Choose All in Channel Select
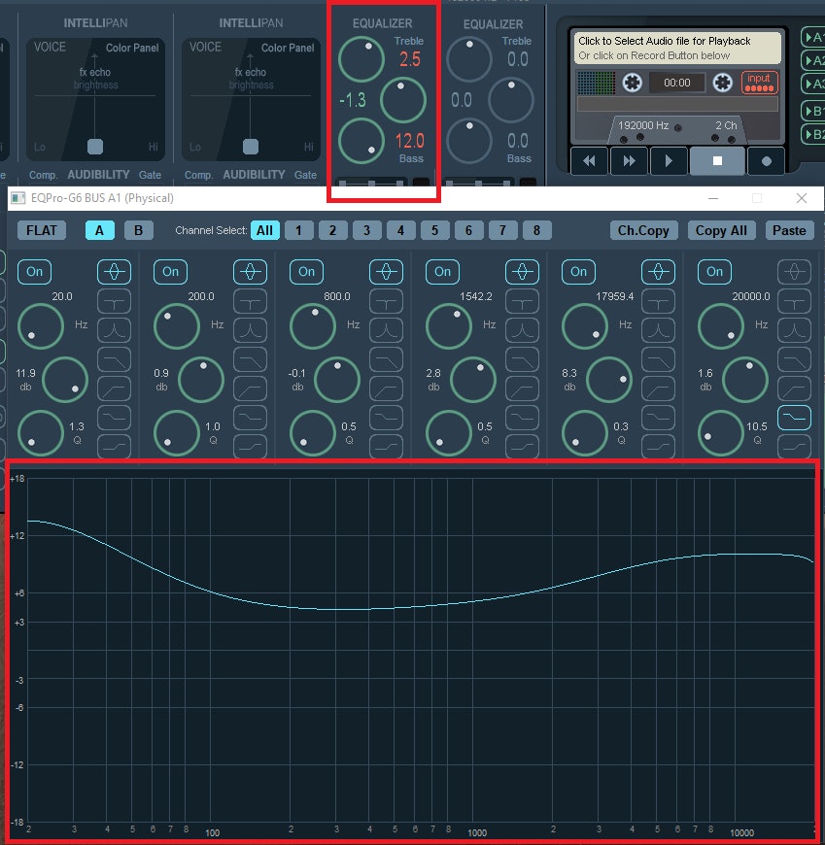The image size is (825, 845). [264, 230]
